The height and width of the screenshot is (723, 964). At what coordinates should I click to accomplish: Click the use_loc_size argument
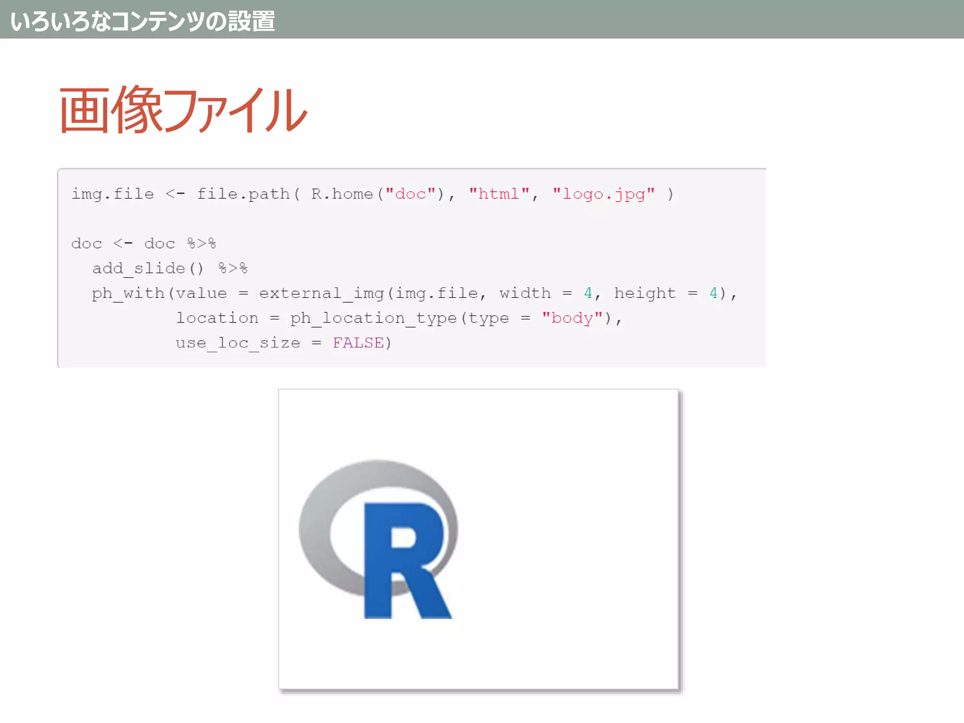tap(238, 343)
